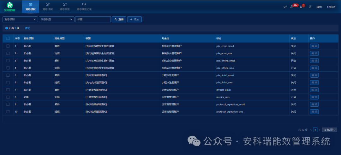Open alarm warnings with 99+ badge
The height and width of the screenshot is (155, 341).
(x=292, y=7)
